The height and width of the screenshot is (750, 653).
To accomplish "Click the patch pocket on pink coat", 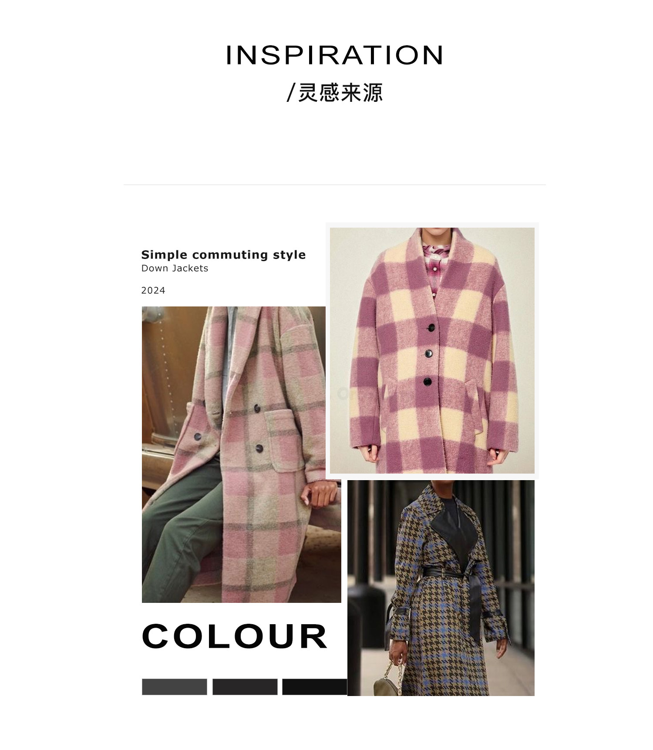I will pos(285,441).
